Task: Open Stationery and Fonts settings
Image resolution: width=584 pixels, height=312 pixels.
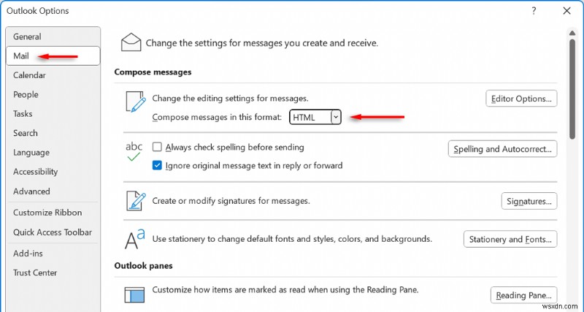Action: (x=510, y=239)
